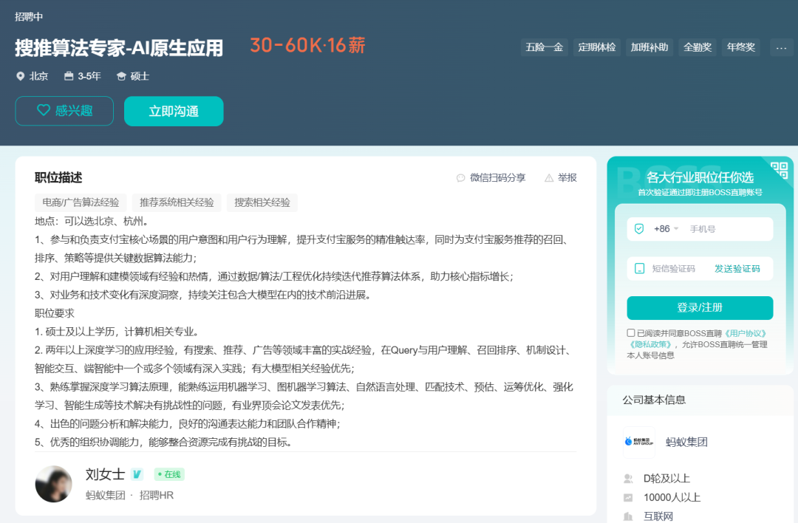The width and height of the screenshot is (798, 523).
Task: Click the 微信扫码分享 chat bubble icon
Action: tap(460, 178)
